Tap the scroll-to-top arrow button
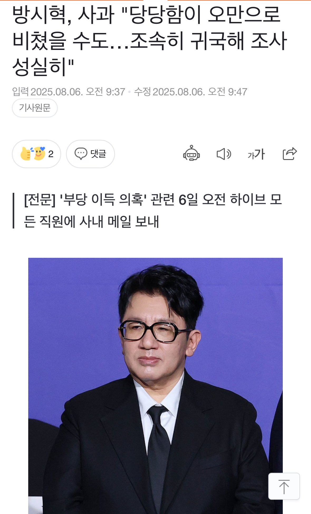The image size is (311, 514). pos(284,486)
